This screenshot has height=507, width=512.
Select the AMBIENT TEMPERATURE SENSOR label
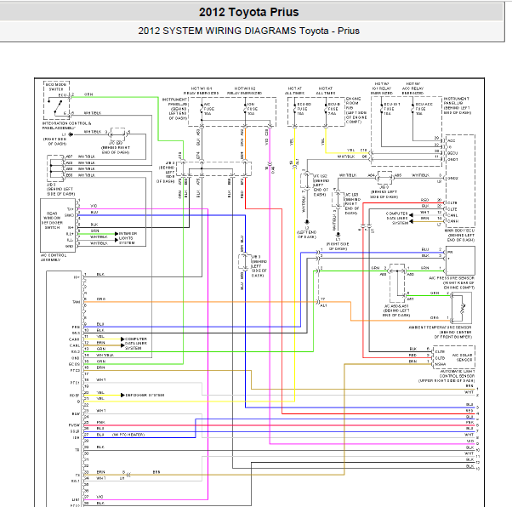click(440, 332)
